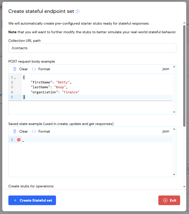Format the POST request body JSON
This screenshot has width=189, height=214.
pos(41,69)
